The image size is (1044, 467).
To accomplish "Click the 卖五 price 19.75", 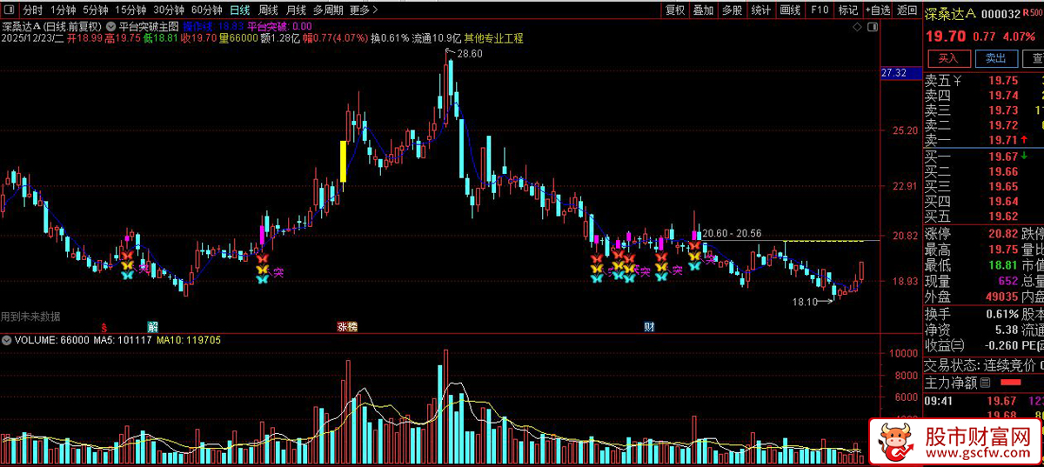I will pyautogui.click(x=1003, y=82).
